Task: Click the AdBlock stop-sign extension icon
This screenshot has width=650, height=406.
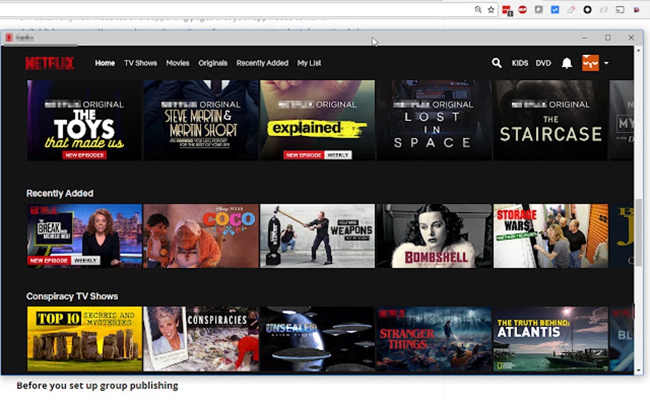Action: (523, 10)
